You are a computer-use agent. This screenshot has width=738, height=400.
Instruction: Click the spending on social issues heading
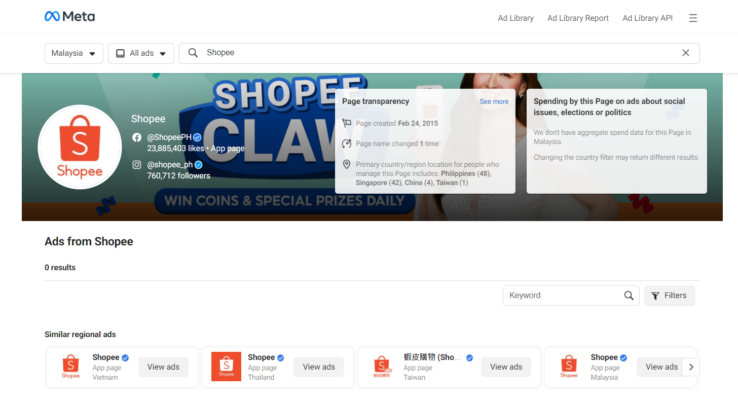(x=609, y=107)
